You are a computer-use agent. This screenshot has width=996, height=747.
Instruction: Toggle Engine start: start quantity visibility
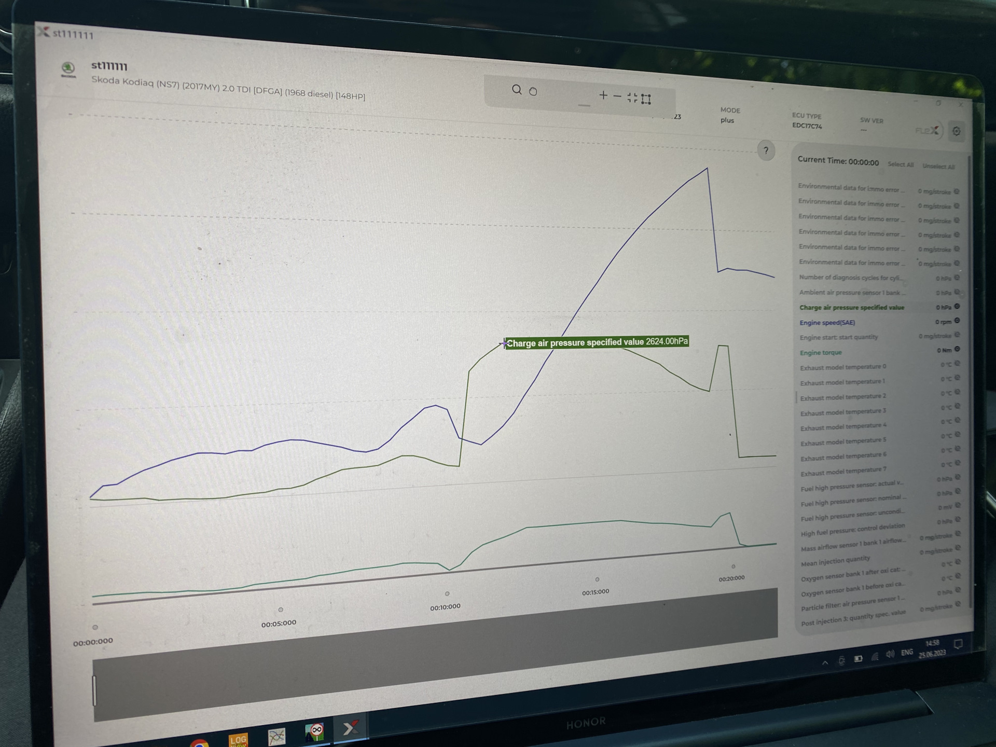[x=957, y=335]
